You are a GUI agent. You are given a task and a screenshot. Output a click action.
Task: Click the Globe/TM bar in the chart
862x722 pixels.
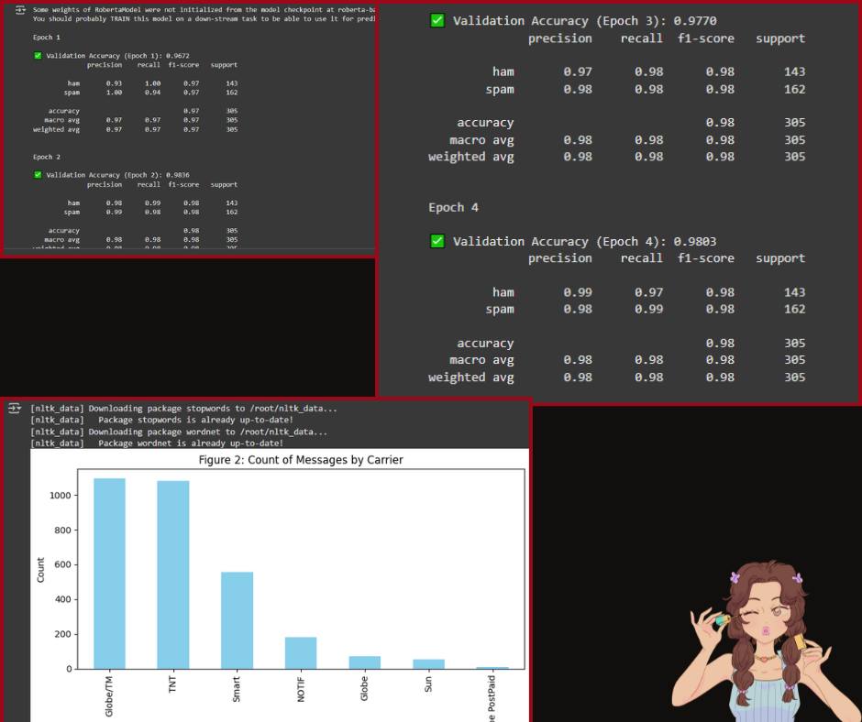pos(109,574)
